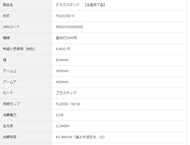The height and width of the screenshot is (145, 190).
Task: Click the JANコード label cell
Action: [11, 27]
